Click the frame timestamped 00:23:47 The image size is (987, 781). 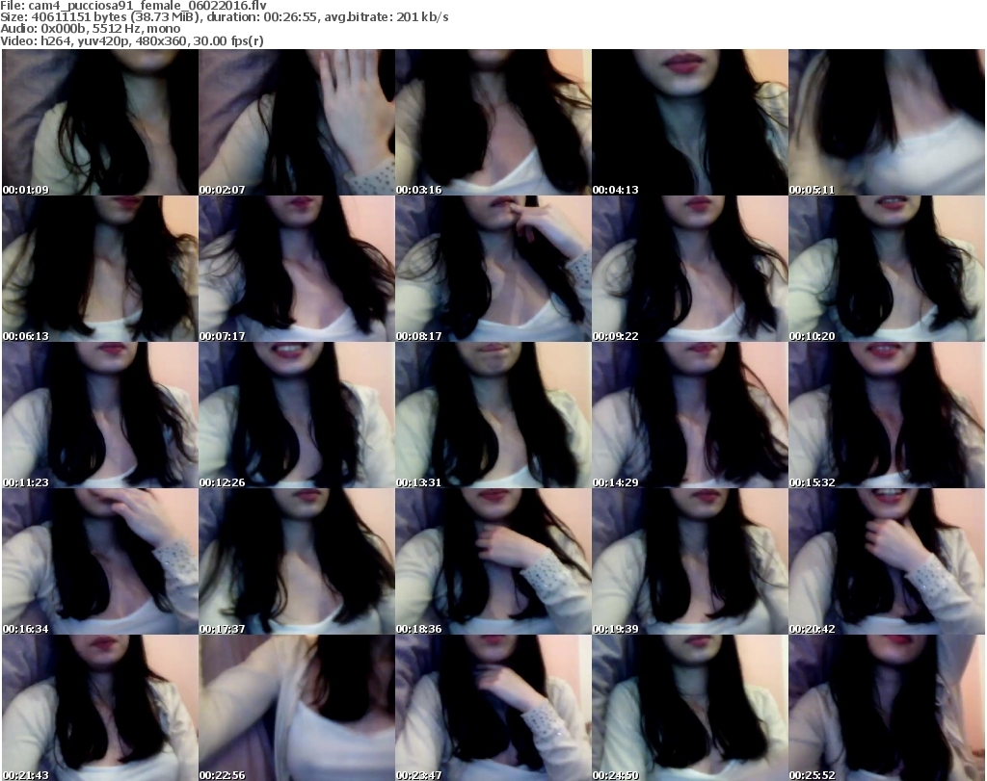pyautogui.click(x=493, y=708)
